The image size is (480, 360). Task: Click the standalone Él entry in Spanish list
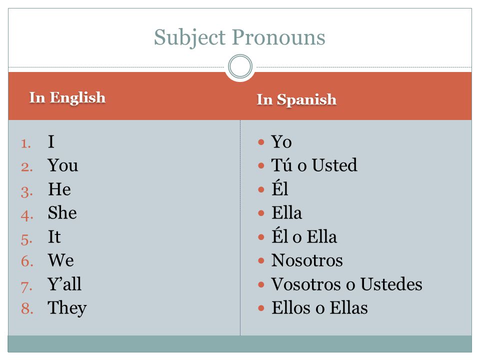pyautogui.click(x=279, y=187)
